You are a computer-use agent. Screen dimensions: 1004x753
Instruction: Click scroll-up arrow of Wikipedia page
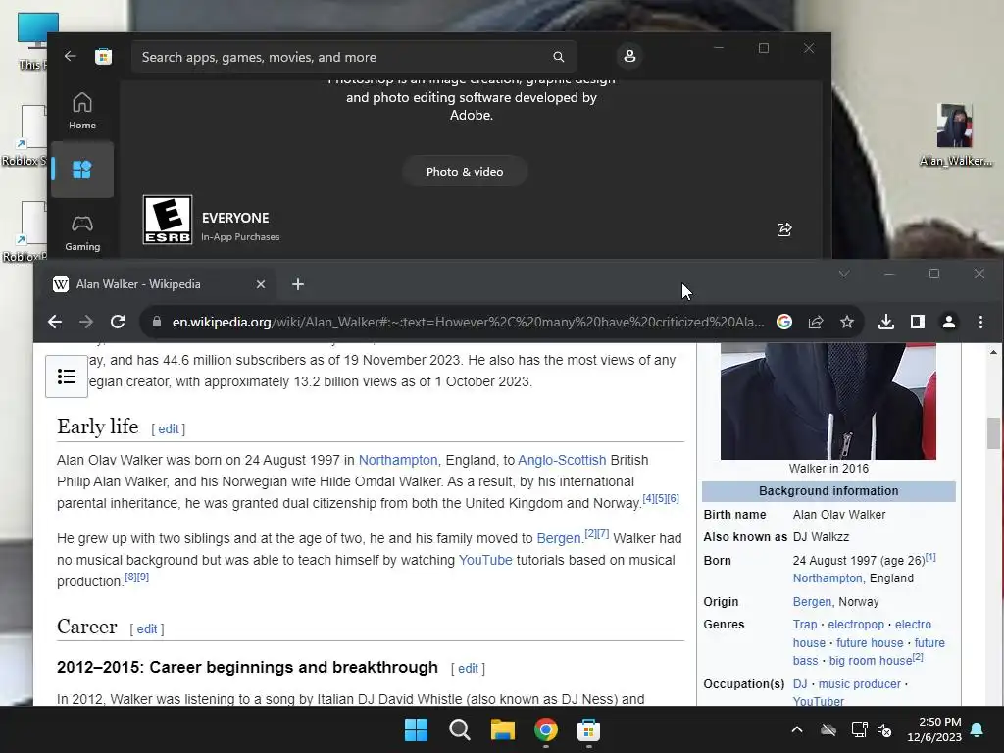coord(993,352)
